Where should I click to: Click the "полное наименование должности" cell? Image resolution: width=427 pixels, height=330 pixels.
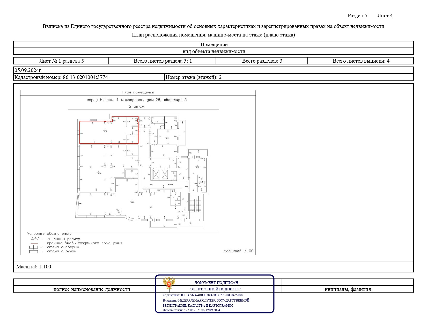(92, 289)
